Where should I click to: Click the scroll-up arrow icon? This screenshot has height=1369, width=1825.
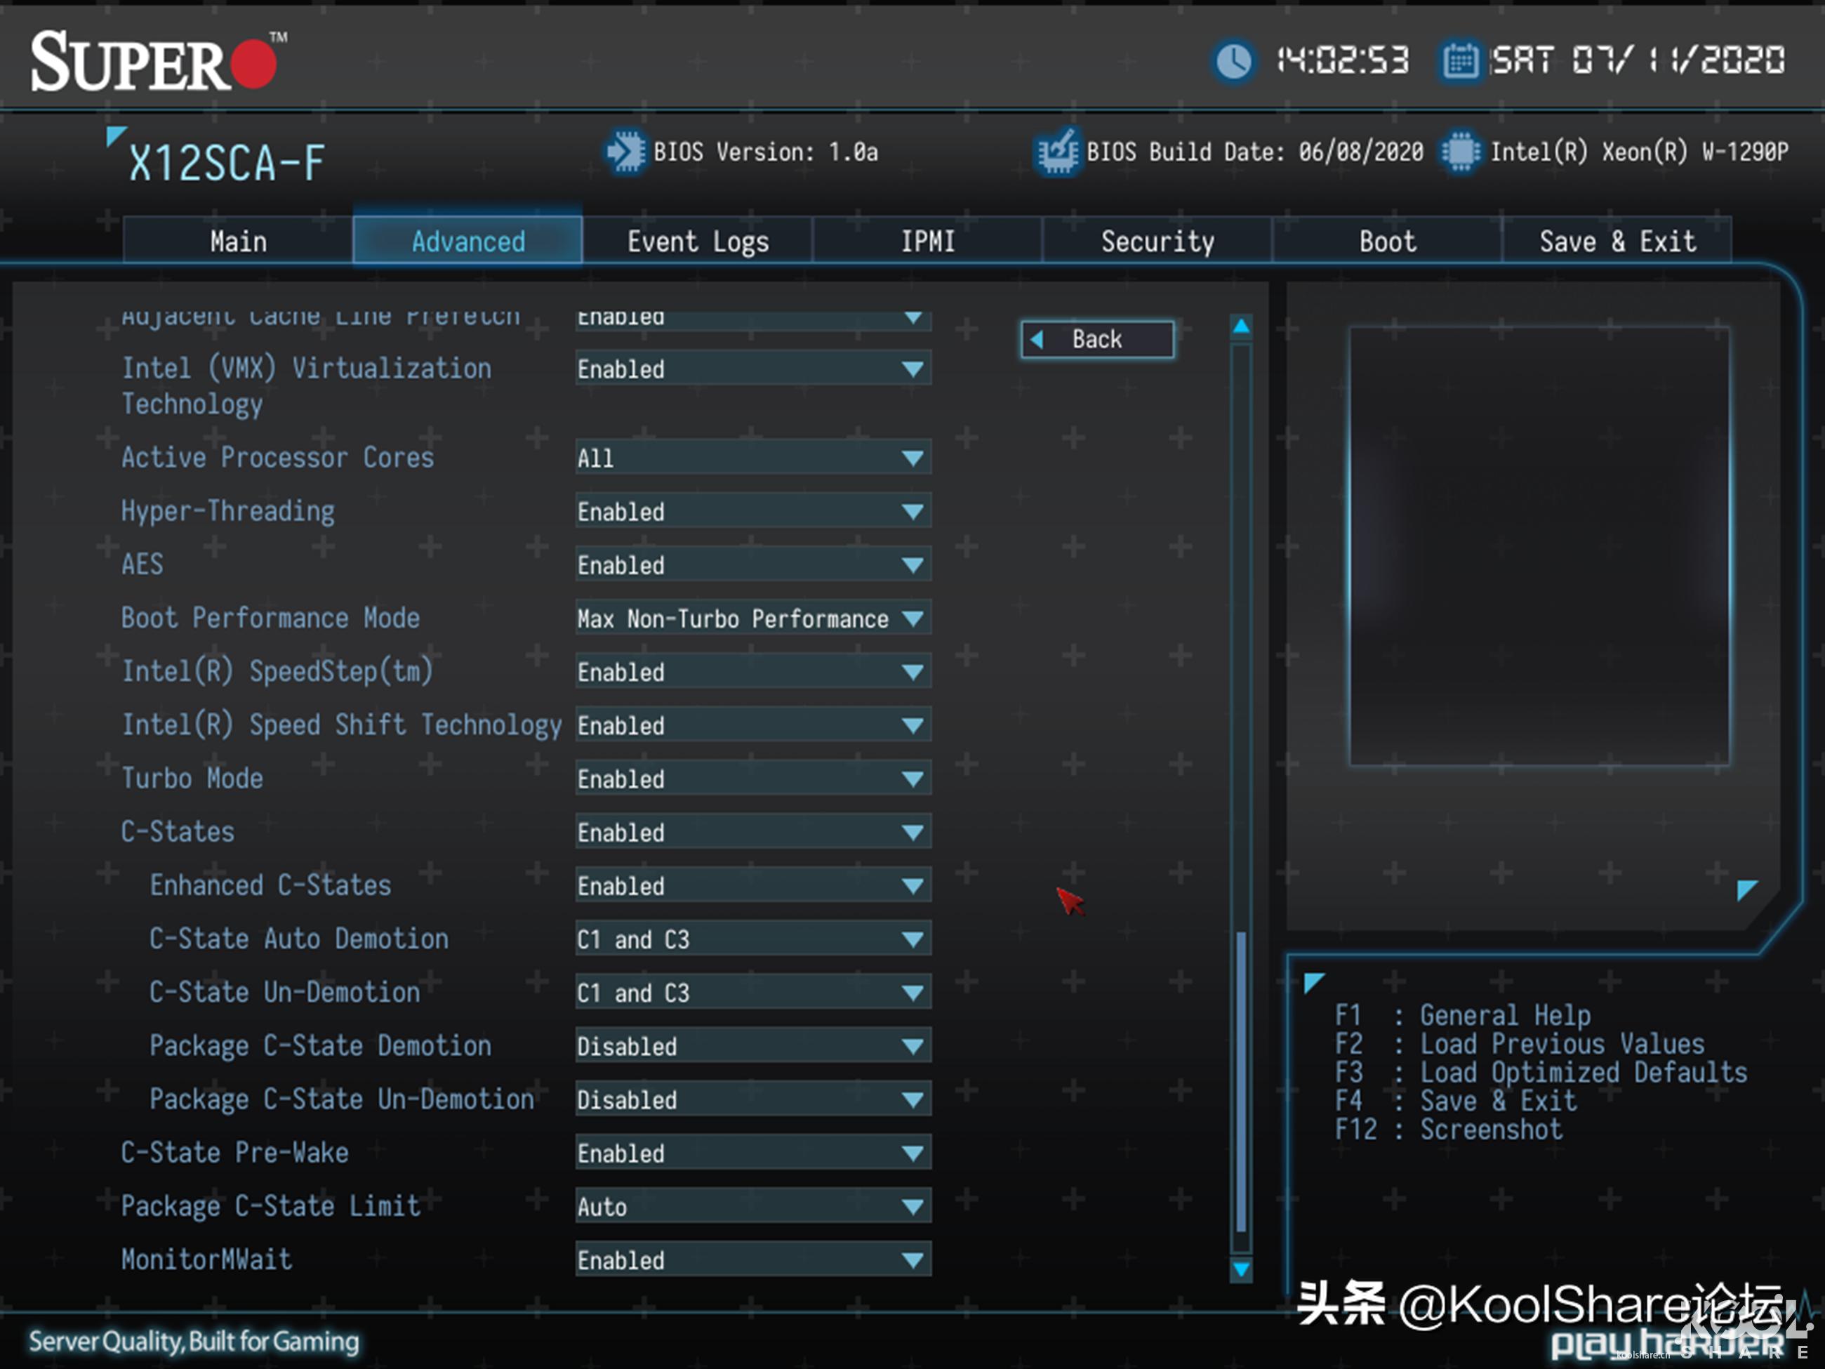(x=1241, y=326)
